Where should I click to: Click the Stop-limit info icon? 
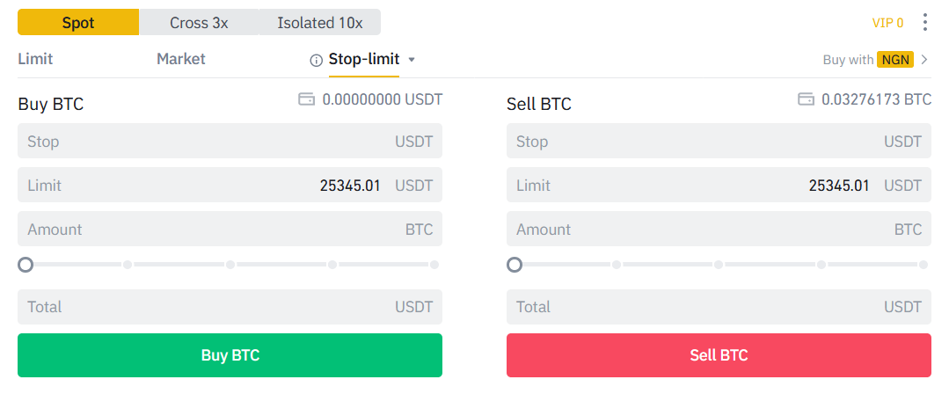[317, 61]
